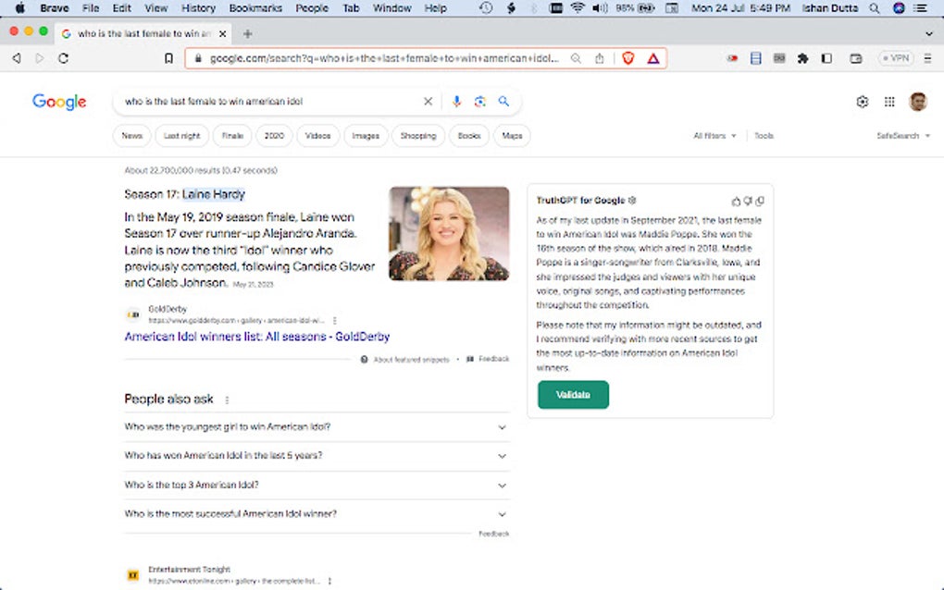Open the Brave Shields icon

[x=628, y=57]
